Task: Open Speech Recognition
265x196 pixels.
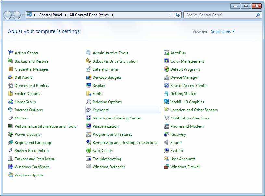Action: [32, 150]
